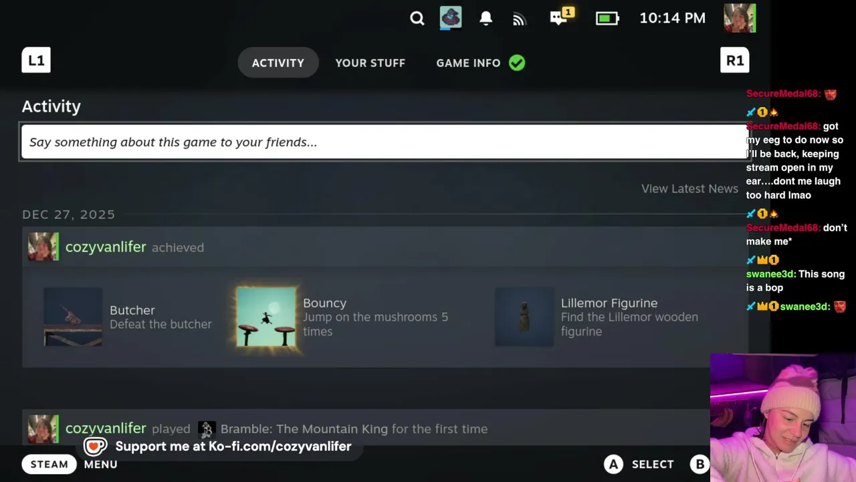The width and height of the screenshot is (856, 482).
Task: Click the 'Lillemor Figurine' achievement title
Action: click(x=609, y=303)
